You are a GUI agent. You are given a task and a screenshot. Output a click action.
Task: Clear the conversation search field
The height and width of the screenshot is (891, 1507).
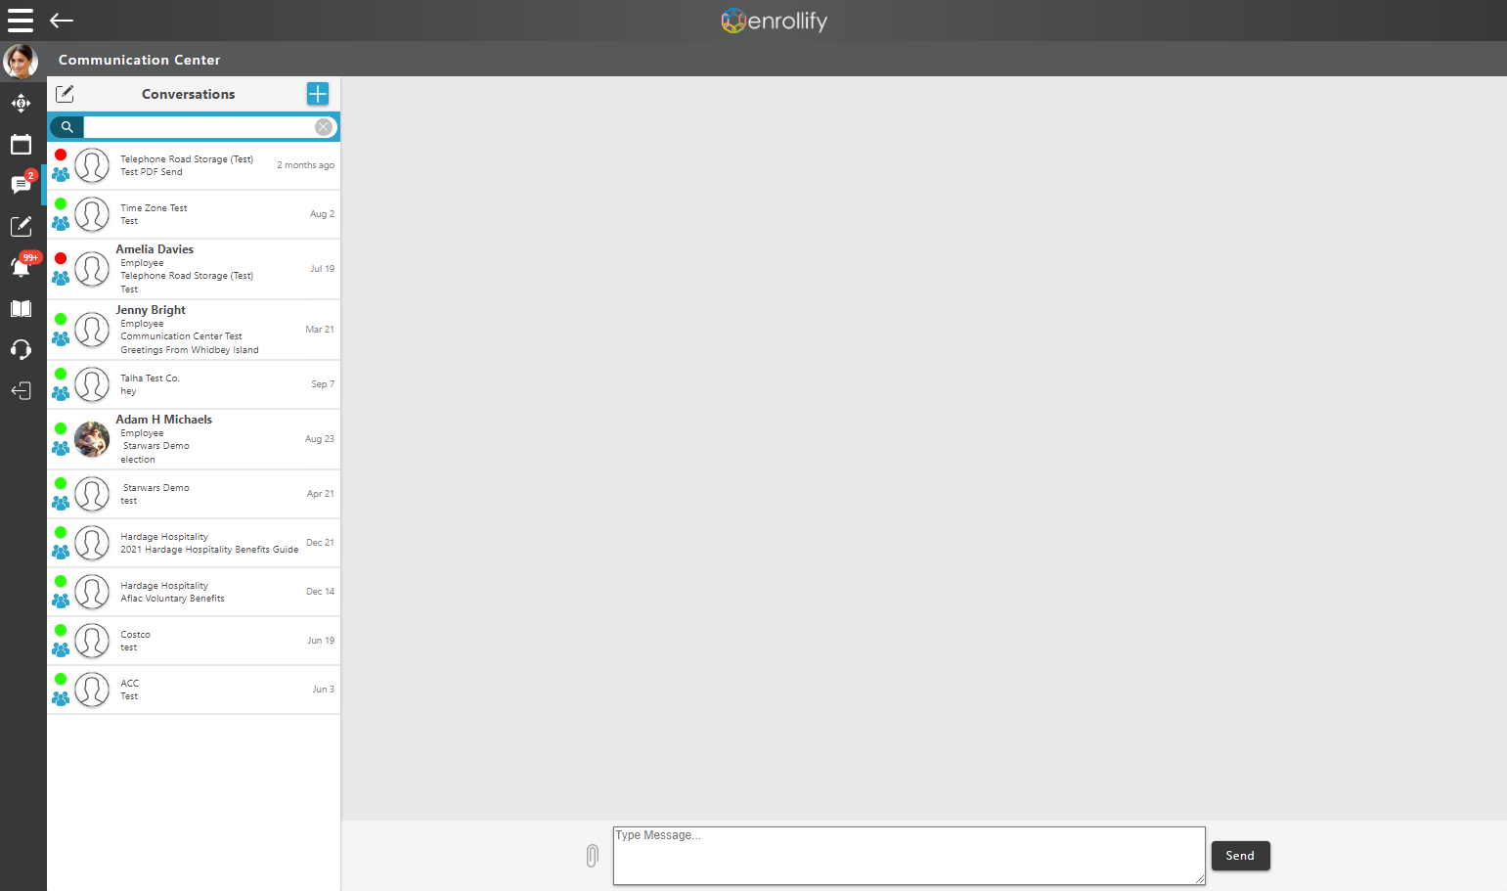point(324,127)
